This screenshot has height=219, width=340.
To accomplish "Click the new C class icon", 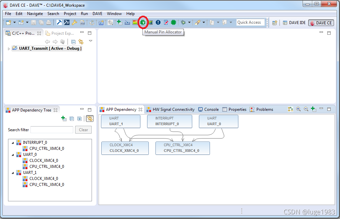I will (x=101, y=22).
